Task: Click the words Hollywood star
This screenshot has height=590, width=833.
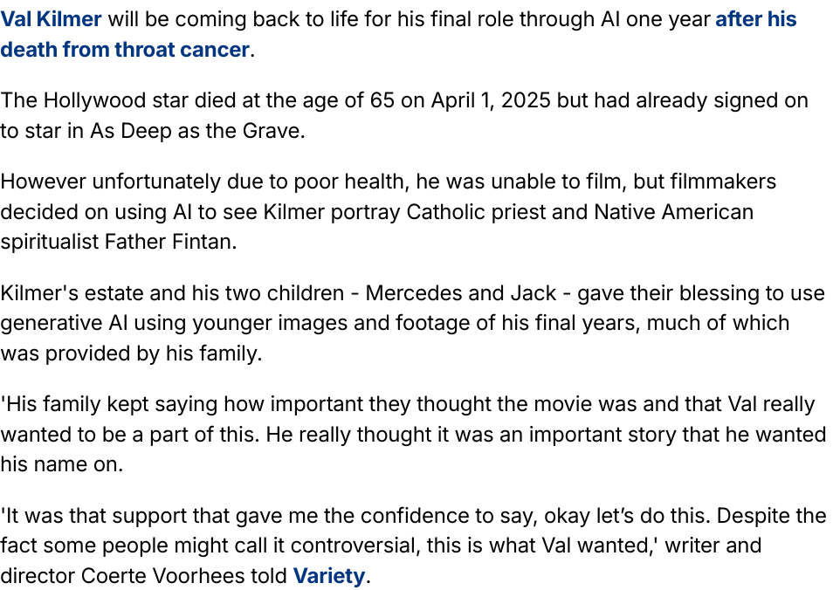Action: (x=115, y=100)
